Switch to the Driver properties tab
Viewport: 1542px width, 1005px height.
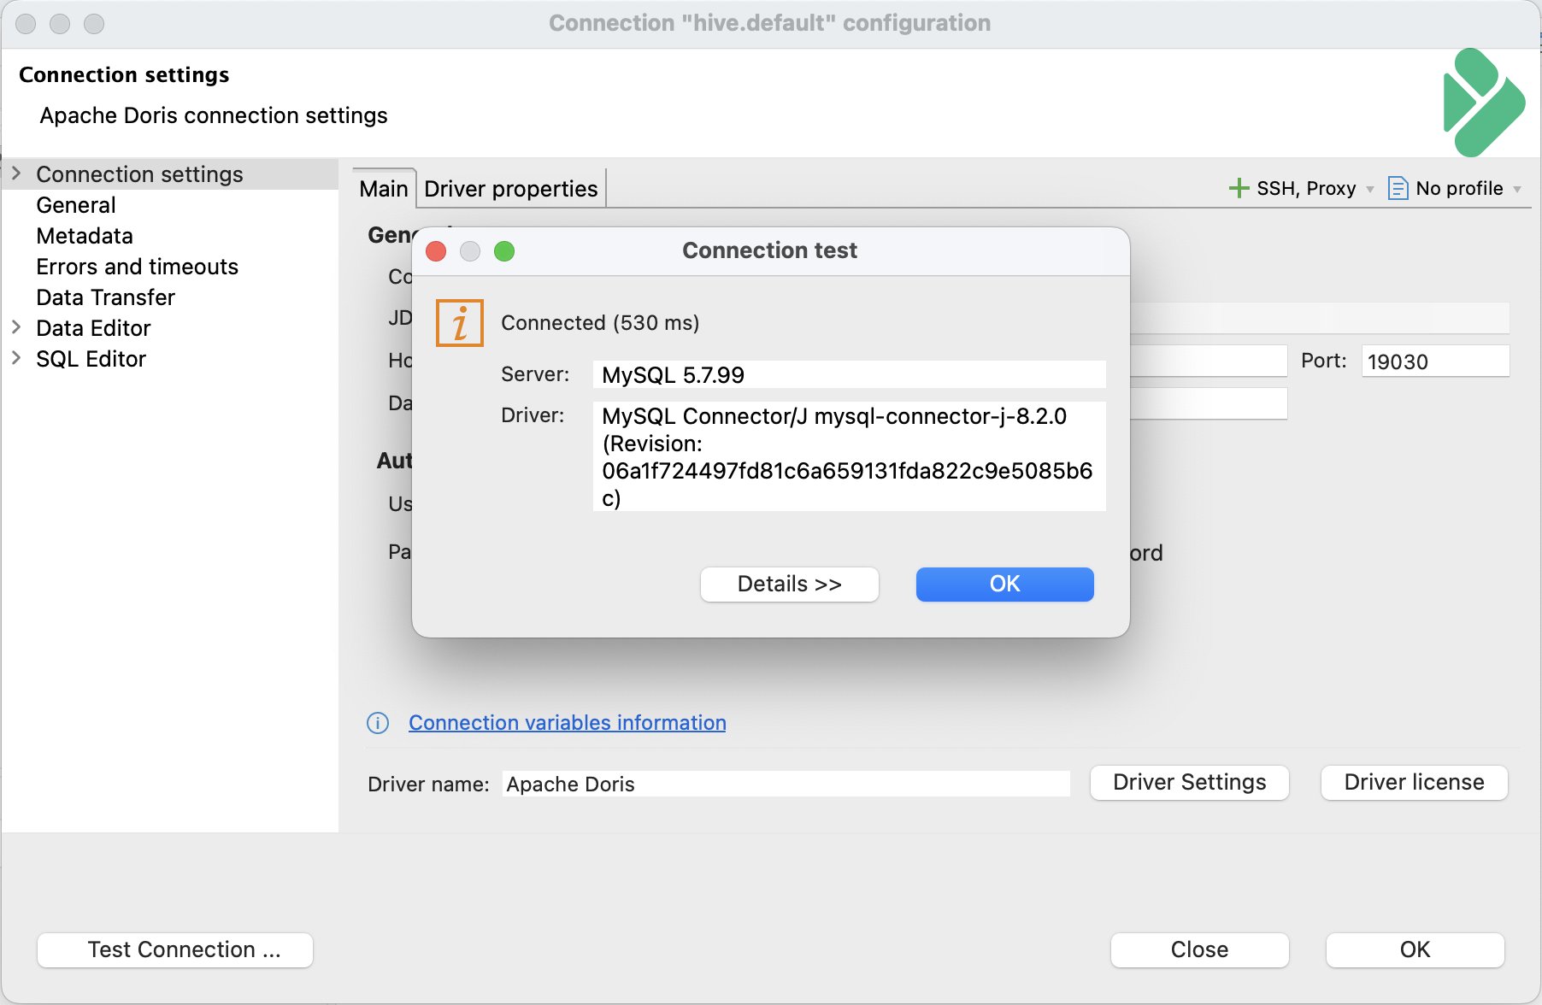[x=511, y=188]
